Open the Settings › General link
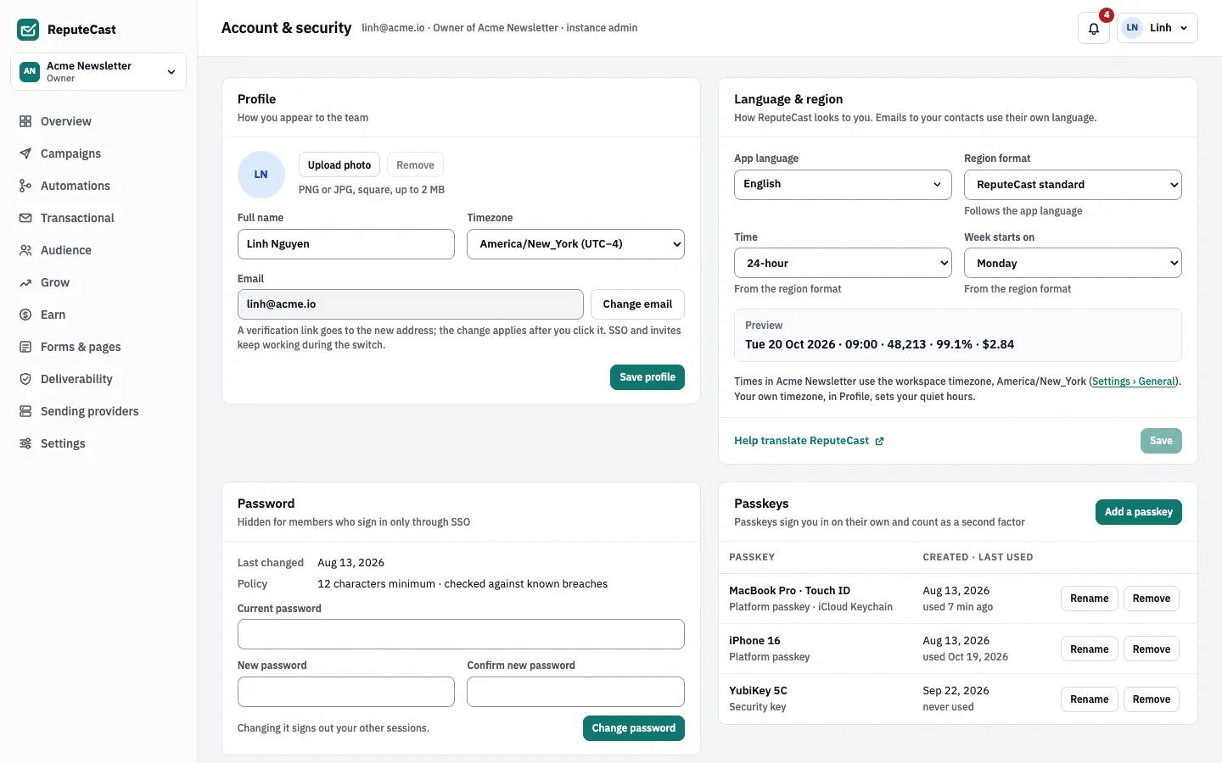This screenshot has height=763, width=1222. tap(1134, 381)
